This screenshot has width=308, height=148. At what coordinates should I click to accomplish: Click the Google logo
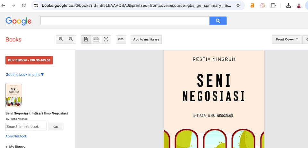(x=19, y=21)
